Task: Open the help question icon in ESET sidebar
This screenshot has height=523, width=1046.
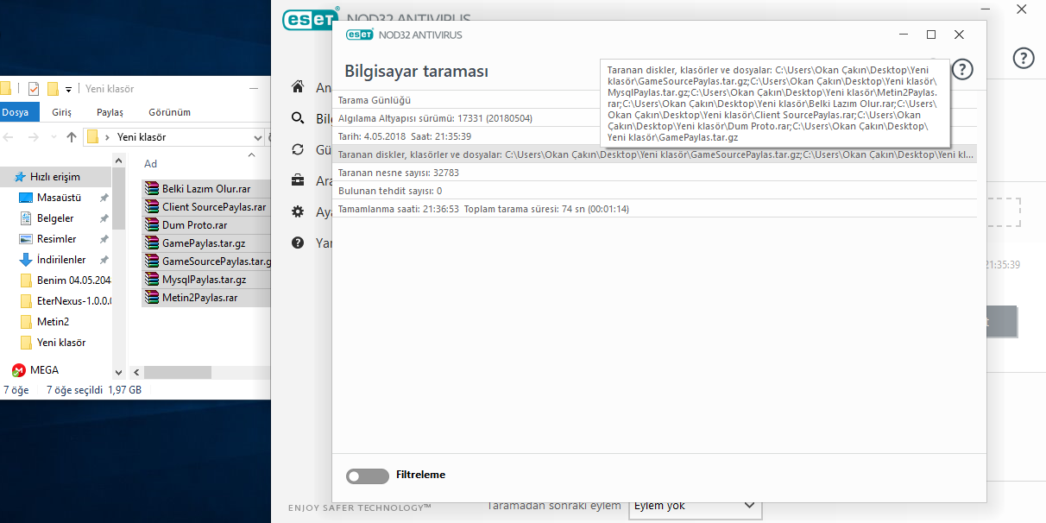Action: pyautogui.click(x=298, y=243)
